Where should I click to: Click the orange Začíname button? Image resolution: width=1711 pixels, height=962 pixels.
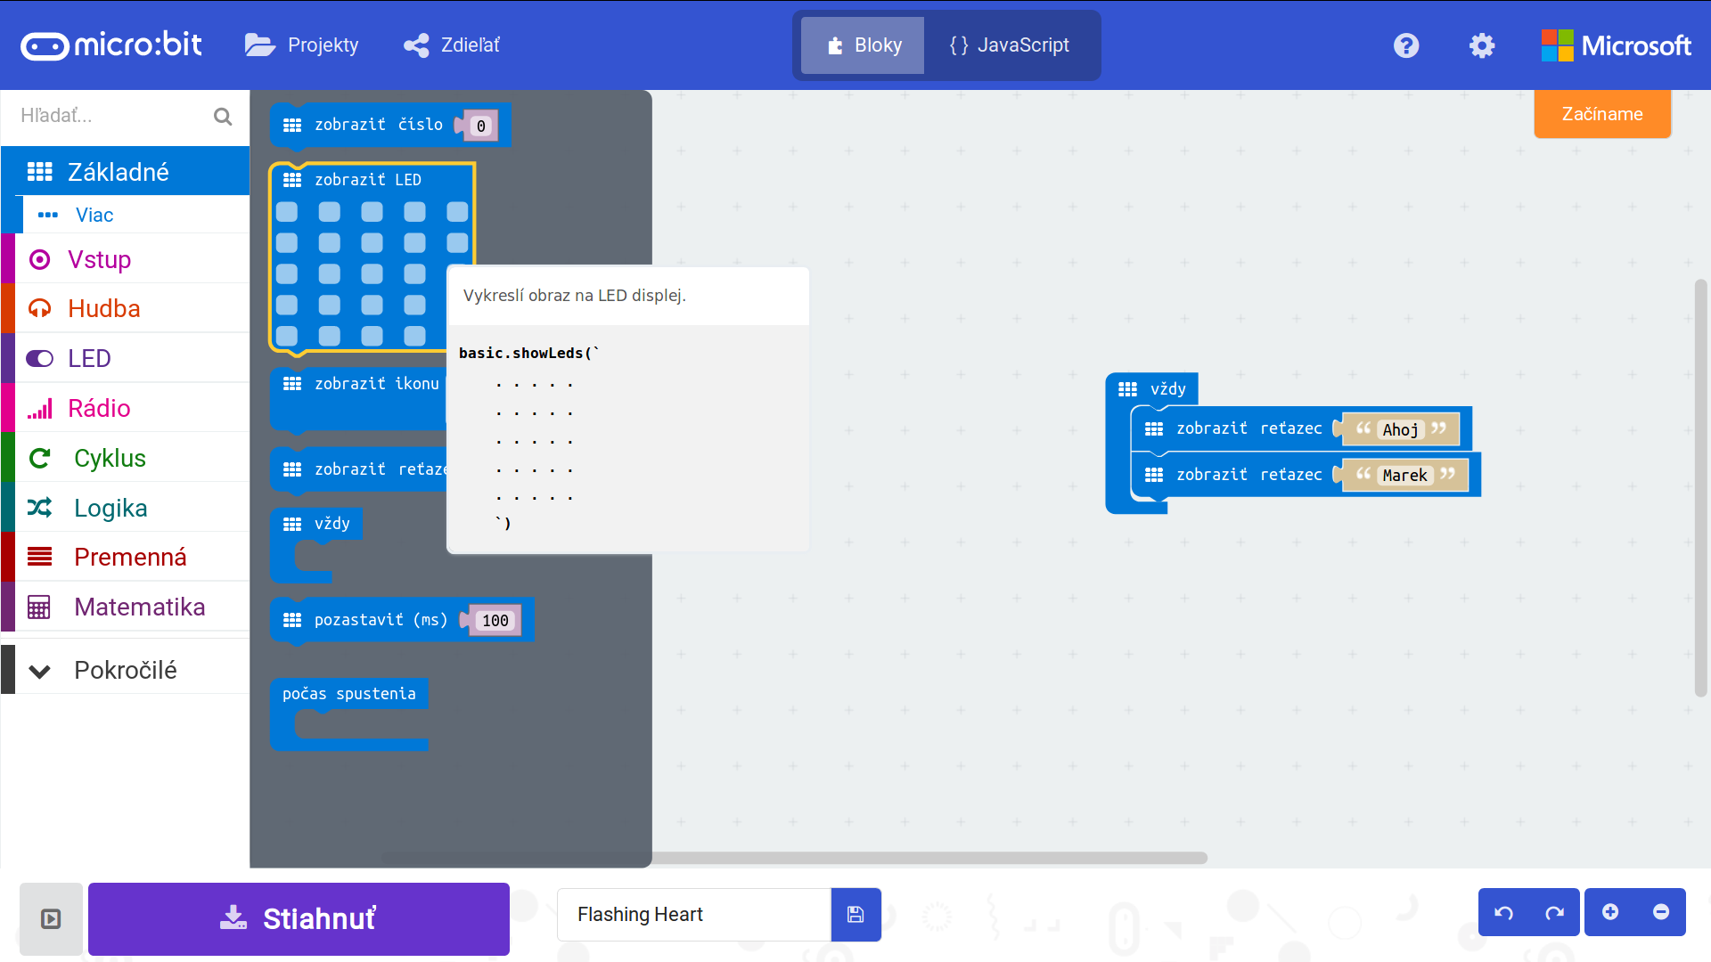[x=1601, y=114]
